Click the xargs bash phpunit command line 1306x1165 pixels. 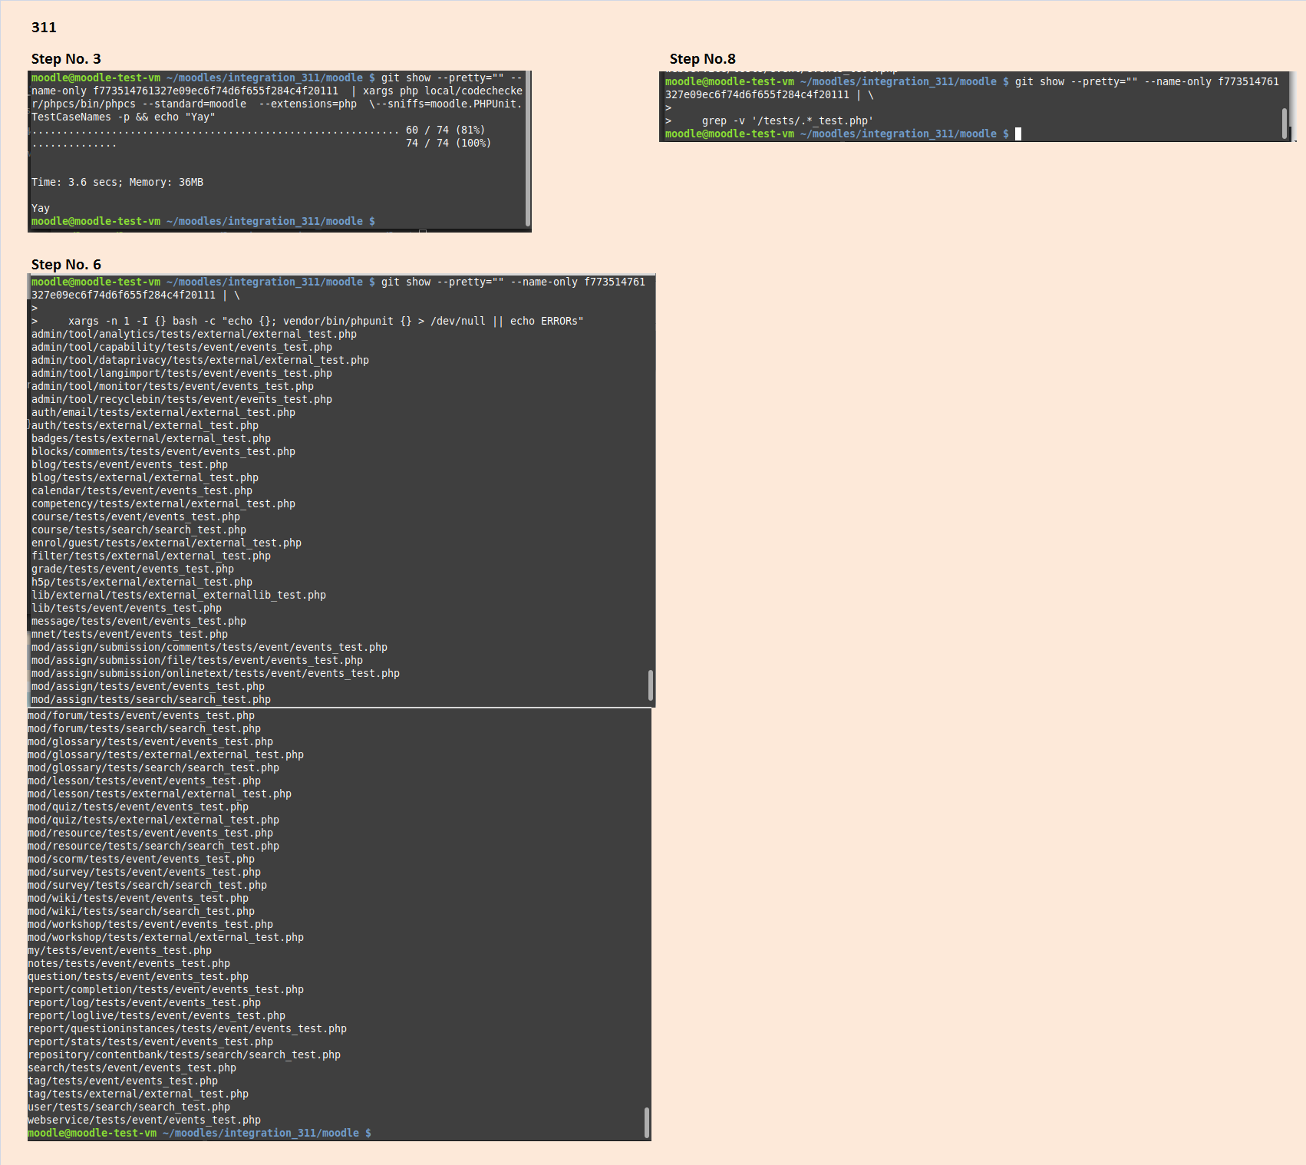pos(325,322)
